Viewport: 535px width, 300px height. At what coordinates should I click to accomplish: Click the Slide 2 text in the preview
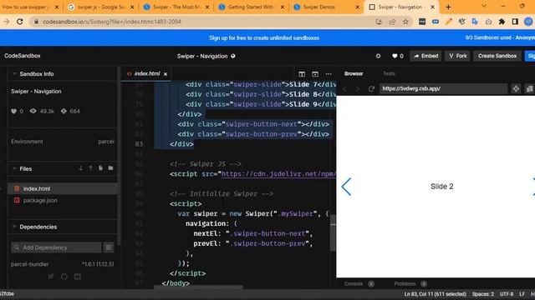coord(442,187)
